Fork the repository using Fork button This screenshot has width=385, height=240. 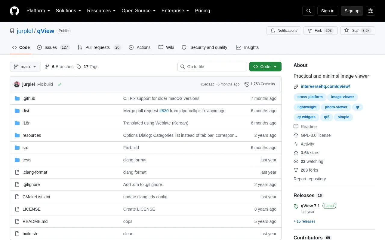point(321,31)
